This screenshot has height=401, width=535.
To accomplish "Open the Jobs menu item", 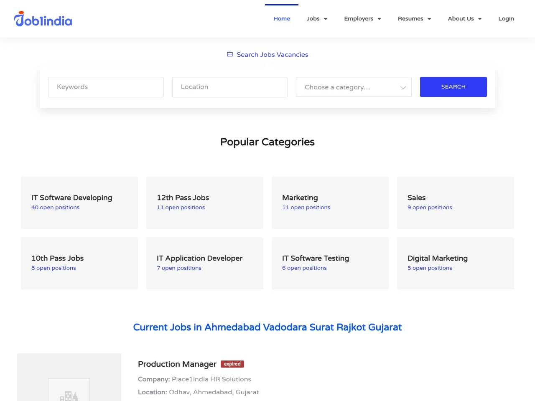I will coord(313,19).
